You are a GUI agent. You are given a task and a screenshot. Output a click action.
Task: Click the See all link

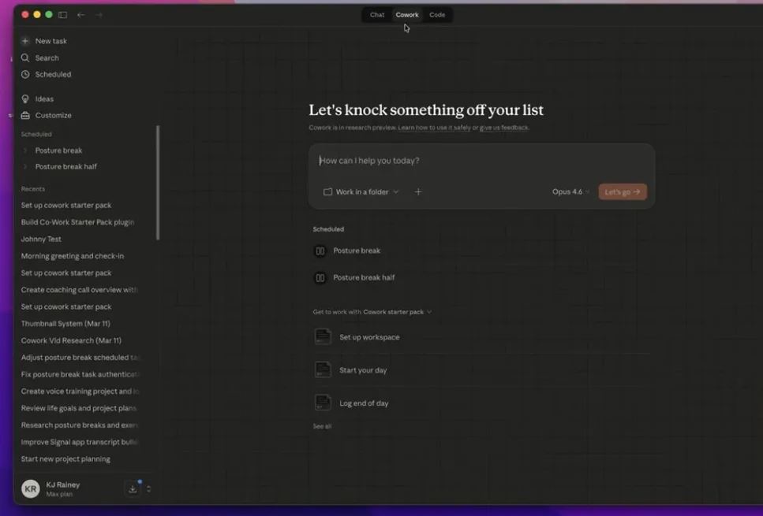pyautogui.click(x=322, y=426)
